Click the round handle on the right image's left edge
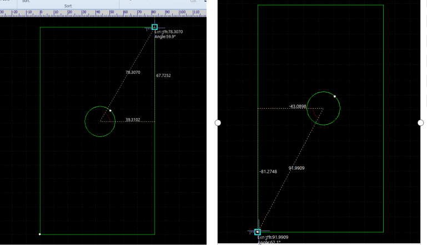This screenshot has height=245, width=427. tap(218, 123)
